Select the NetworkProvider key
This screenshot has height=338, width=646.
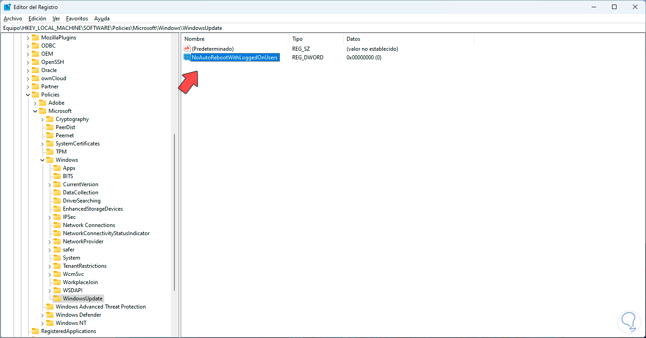[83, 241]
